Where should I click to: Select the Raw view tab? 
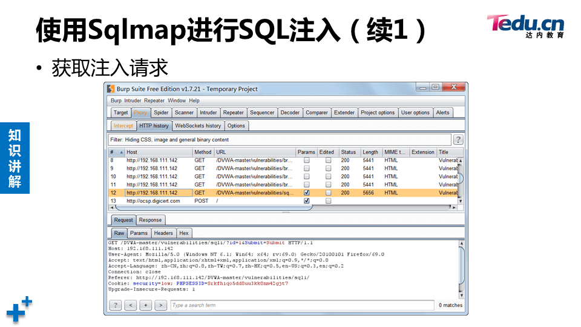pyautogui.click(x=119, y=233)
